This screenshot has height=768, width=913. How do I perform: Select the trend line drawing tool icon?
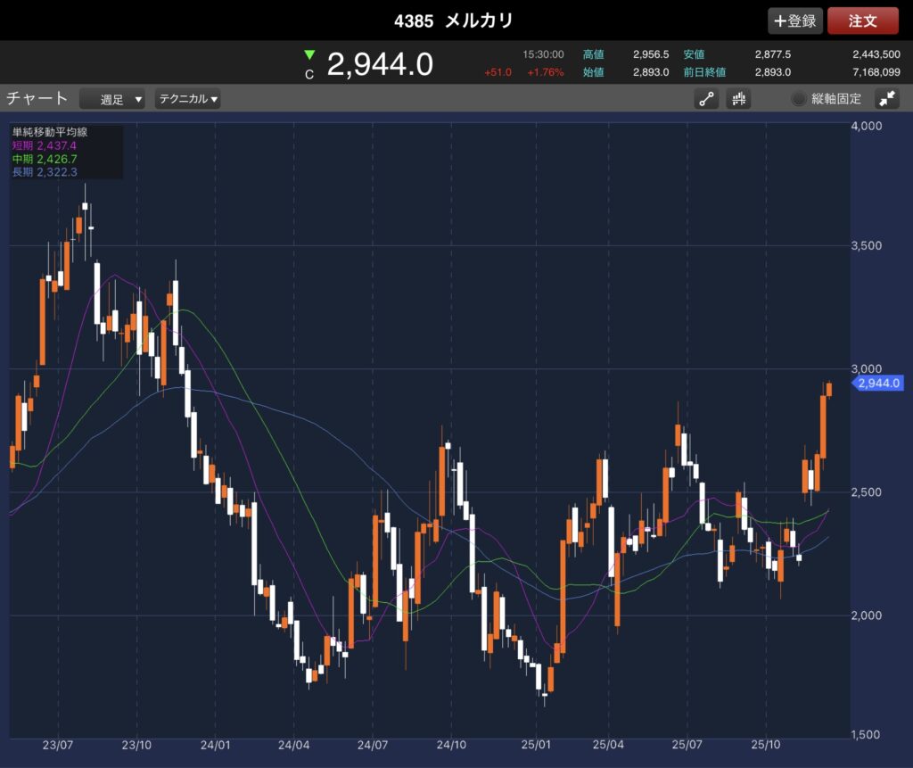tap(706, 99)
